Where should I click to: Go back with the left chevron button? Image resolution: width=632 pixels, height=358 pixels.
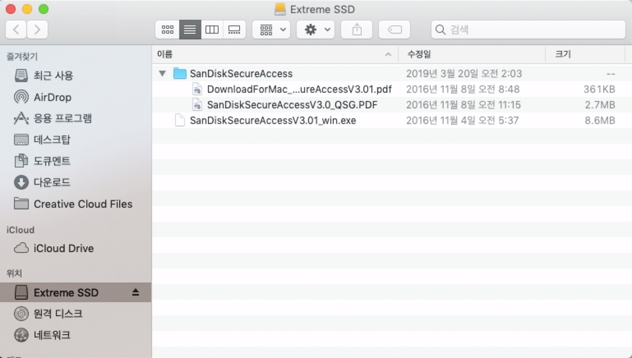point(16,30)
